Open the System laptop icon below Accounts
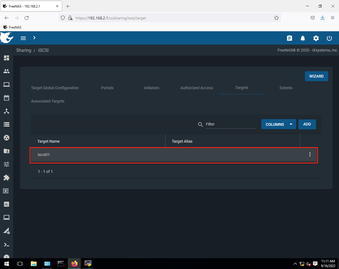 pos(6,84)
